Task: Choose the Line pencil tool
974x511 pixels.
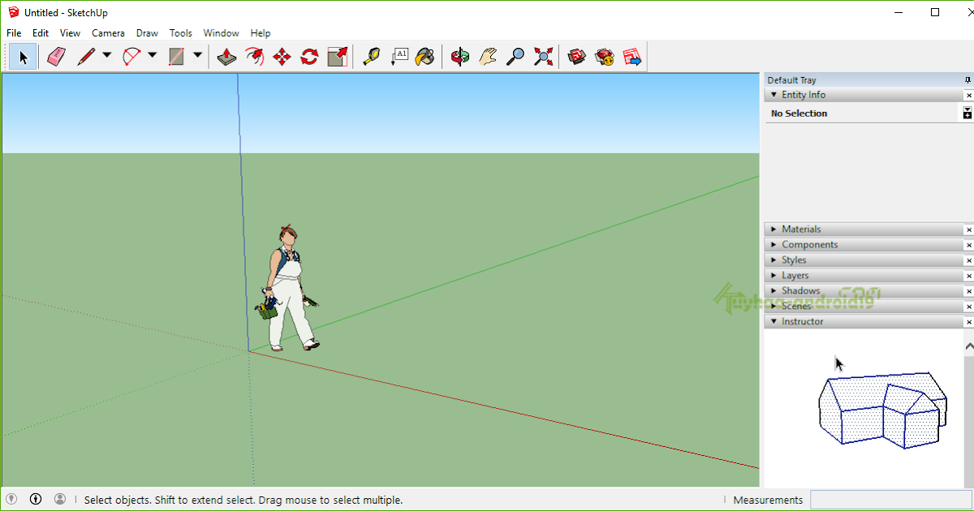Action: coord(86,57)
